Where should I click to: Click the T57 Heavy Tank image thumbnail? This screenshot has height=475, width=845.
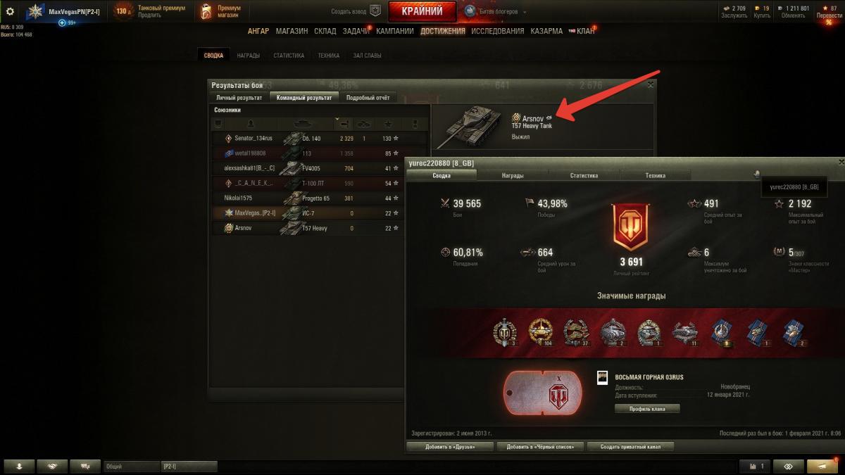(x=470, y=123)
